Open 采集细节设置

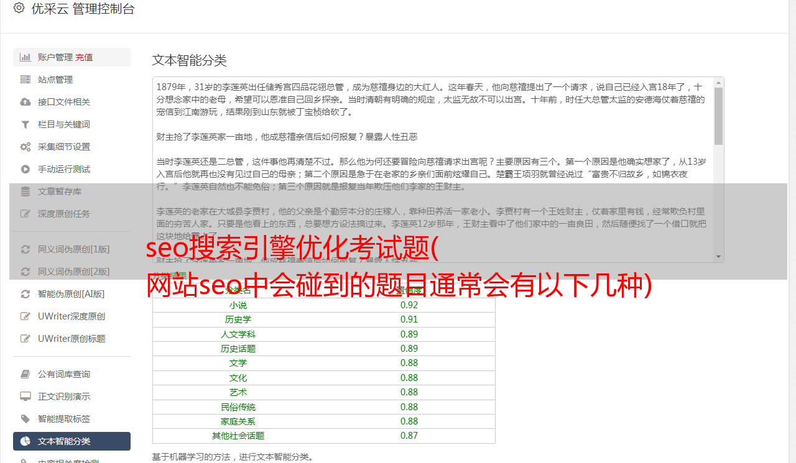click(x=72, y=147)
